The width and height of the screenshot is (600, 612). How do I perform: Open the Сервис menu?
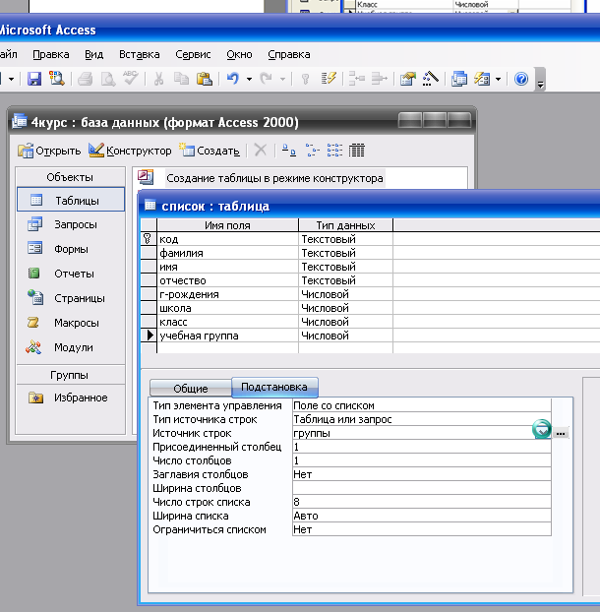tap(193, 55)
